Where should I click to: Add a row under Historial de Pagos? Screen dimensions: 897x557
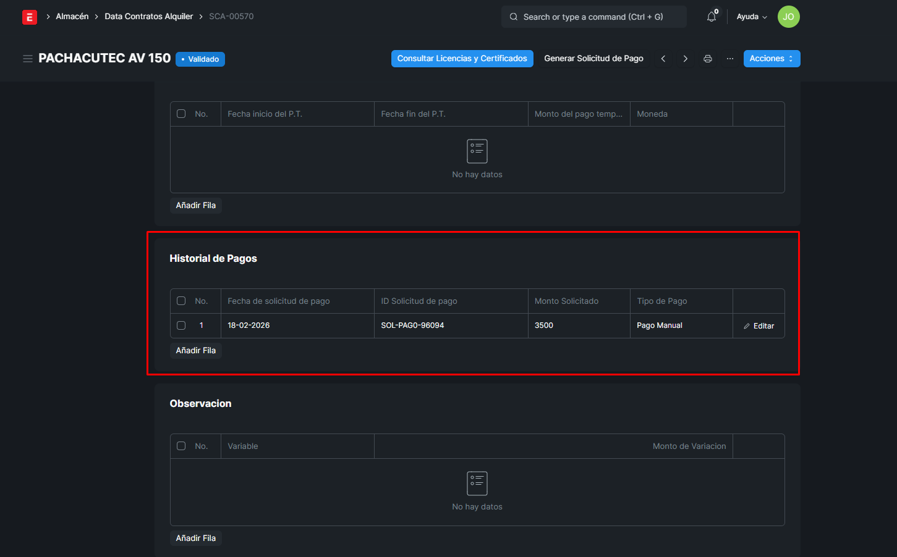[195, 350]
